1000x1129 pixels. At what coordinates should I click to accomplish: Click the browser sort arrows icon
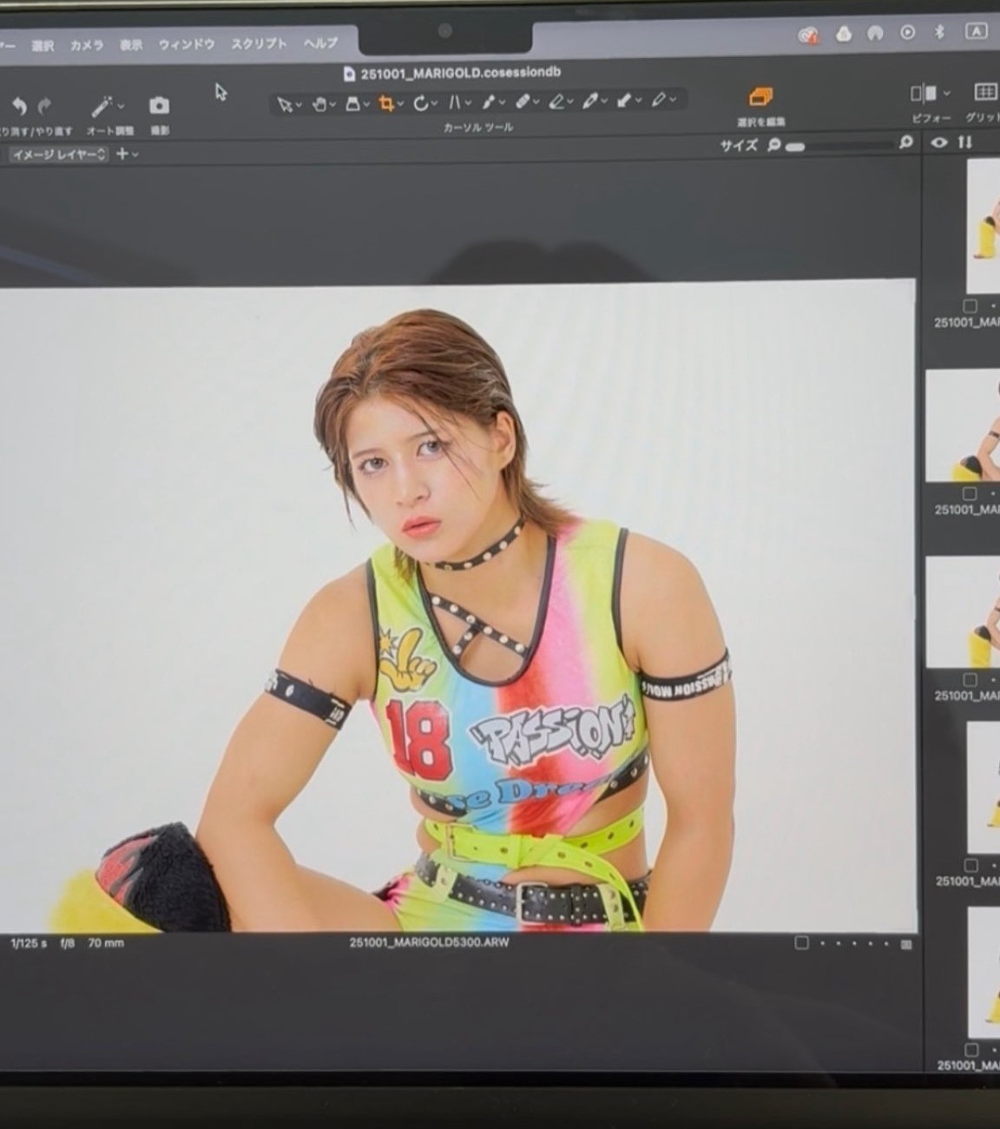965,142
